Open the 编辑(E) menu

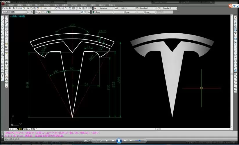pos(20,5)
